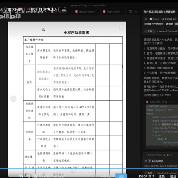
Task: Click the previous arrow on the image's left side
Action: (13, 99)
